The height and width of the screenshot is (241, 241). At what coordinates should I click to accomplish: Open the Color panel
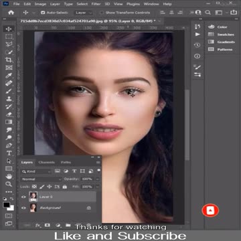[218, 27]
